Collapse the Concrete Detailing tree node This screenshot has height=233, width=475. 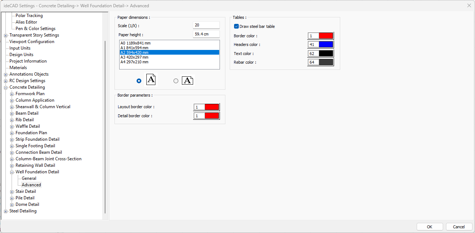[x=5, y=87]
